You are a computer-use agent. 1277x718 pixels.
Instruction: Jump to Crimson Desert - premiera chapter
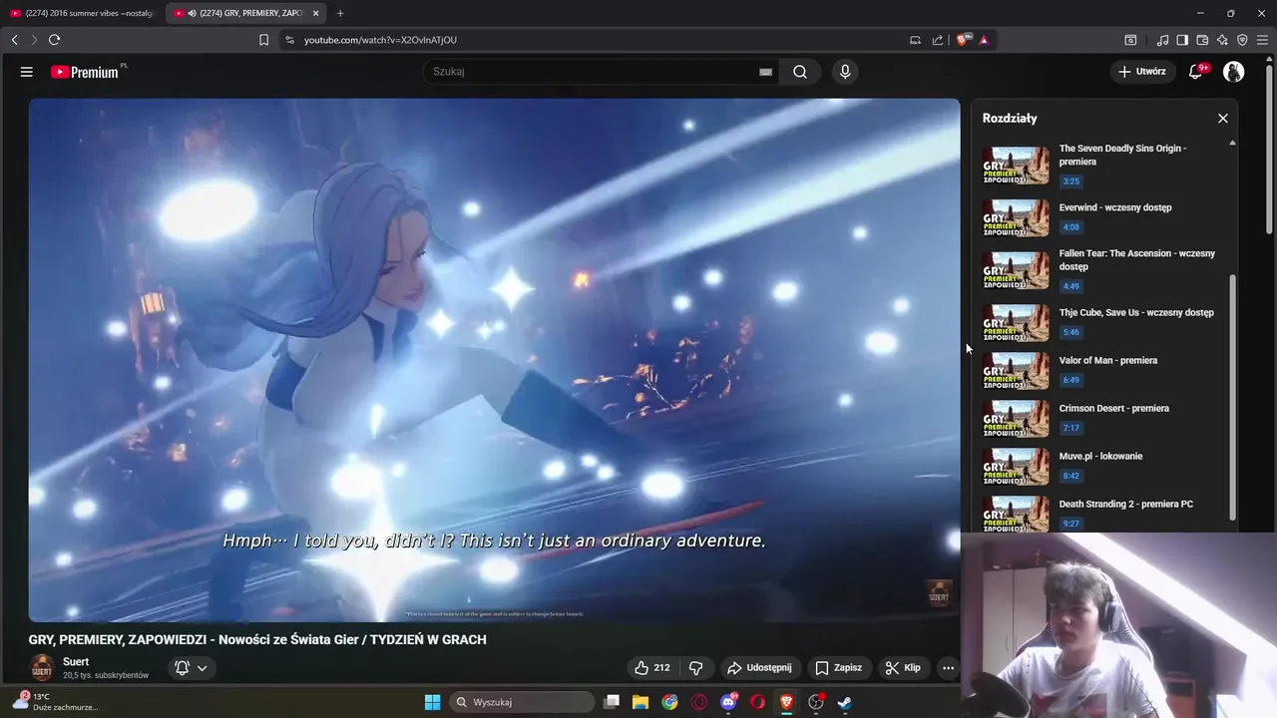point(1103,418)
